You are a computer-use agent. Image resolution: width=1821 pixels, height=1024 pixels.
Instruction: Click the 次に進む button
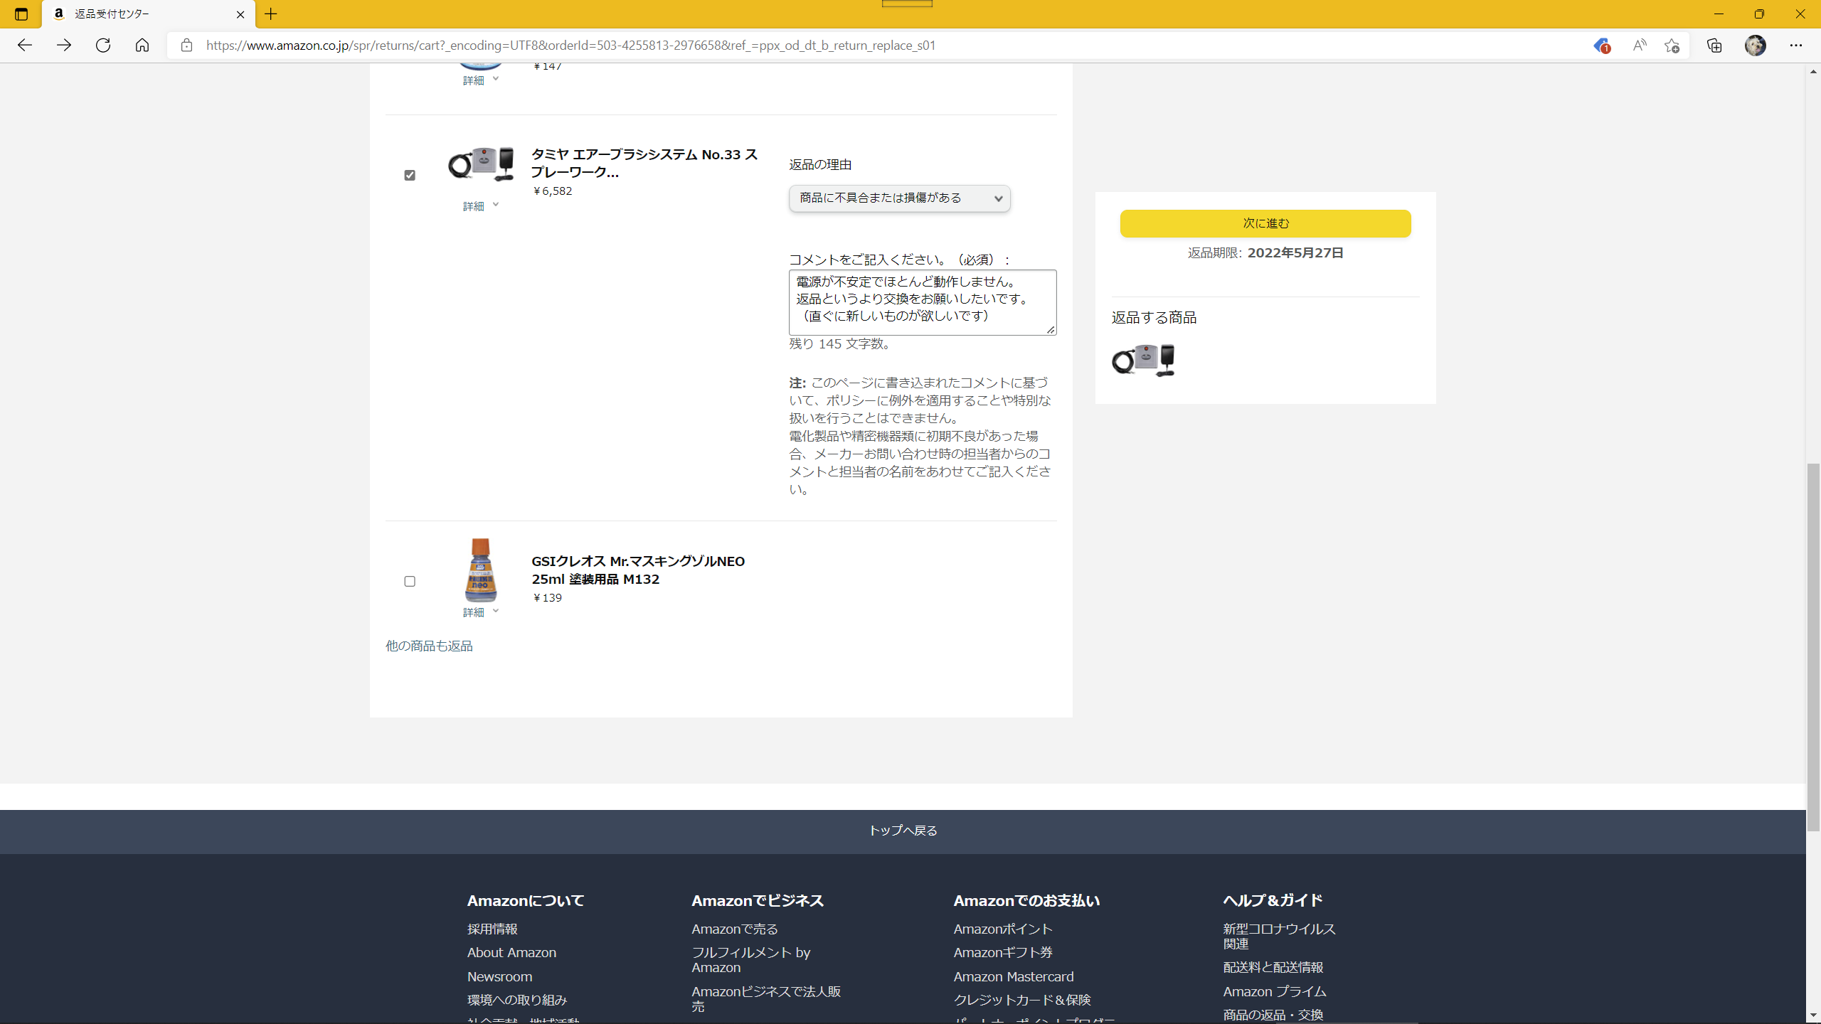(1265, 223)
